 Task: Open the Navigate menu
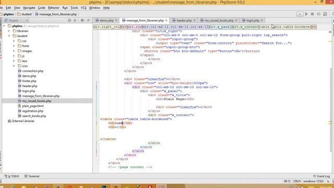29,8
